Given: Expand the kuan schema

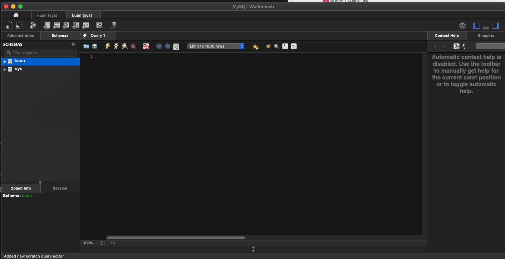Looking at the screenshot, I should [5, 62].
